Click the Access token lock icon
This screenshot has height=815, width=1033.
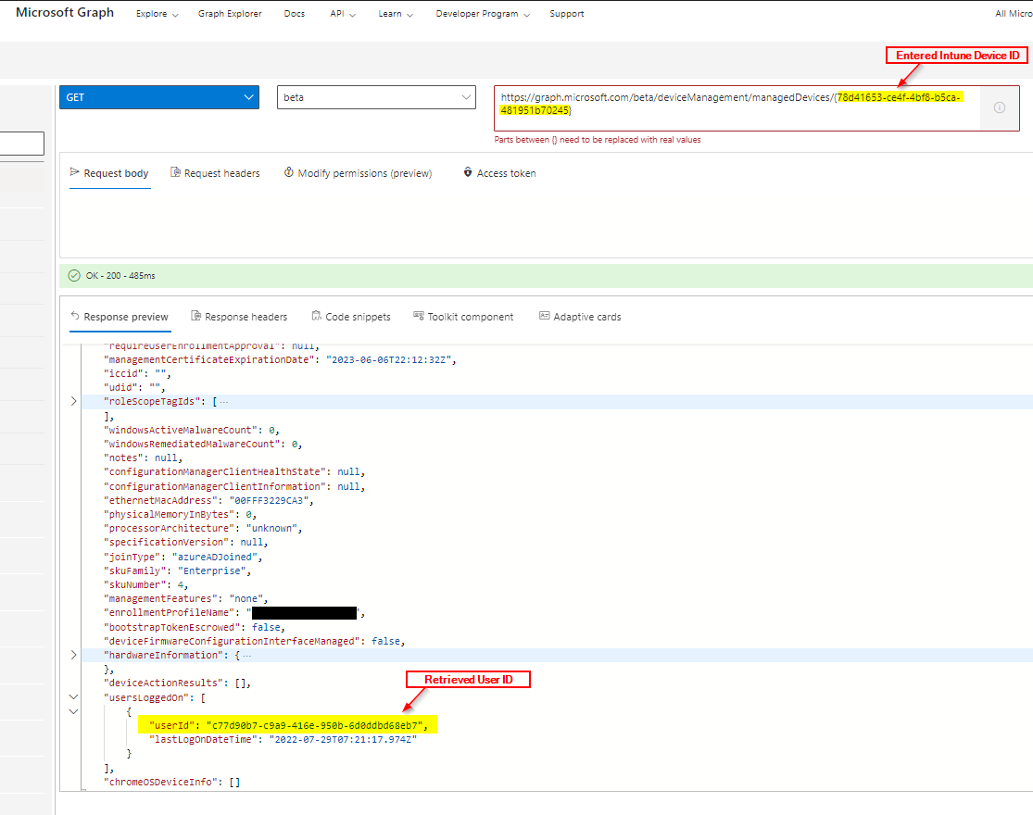[x=468, y=172]
